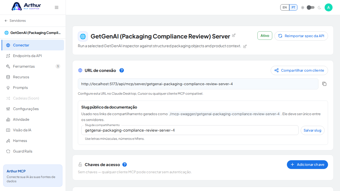
Task: Click the Arthur MCP info card
Action: click(33, 176)
